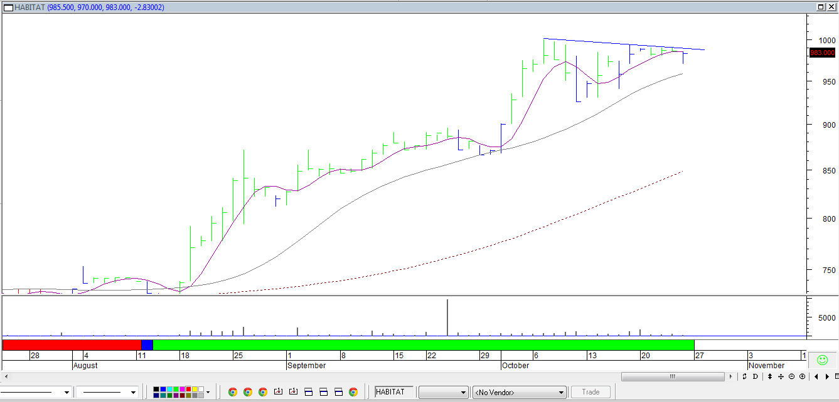Click the date label 18 on time axis
This screenshot has height=402, width=839.
185,355
